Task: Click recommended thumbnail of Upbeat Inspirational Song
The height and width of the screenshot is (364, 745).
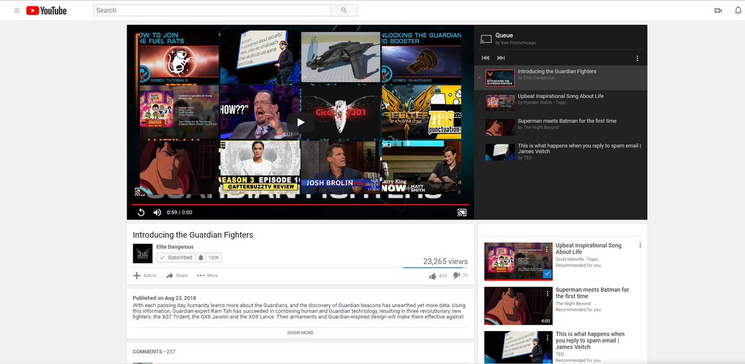Action: click(518, 261)
